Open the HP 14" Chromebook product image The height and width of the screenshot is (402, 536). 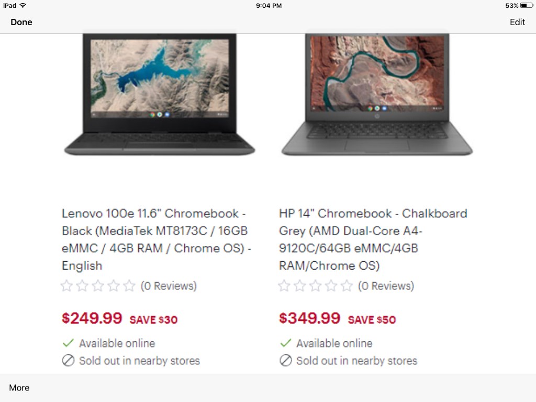click(x=377, y=94)
